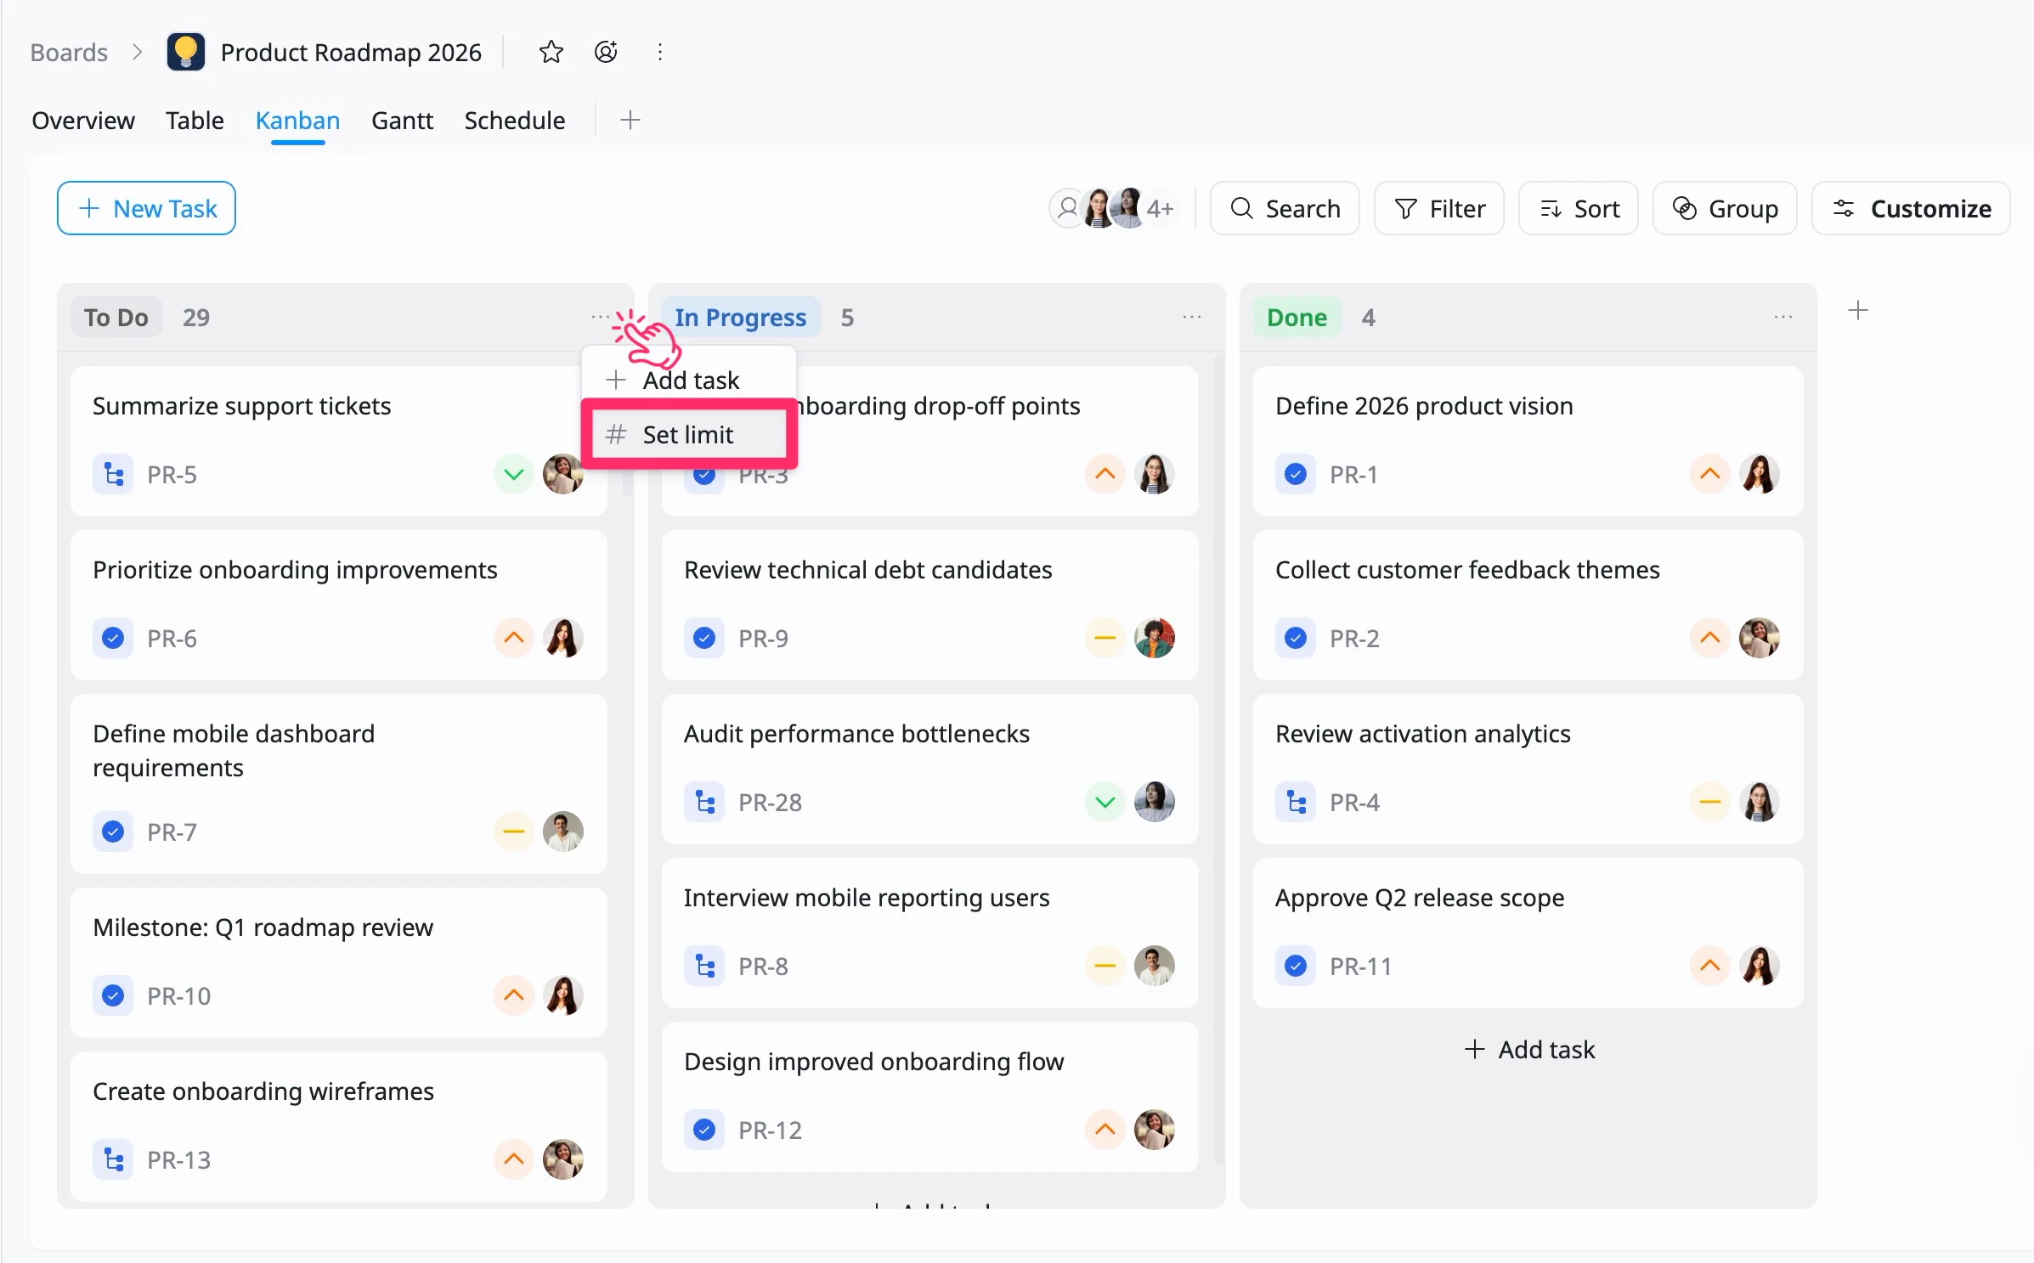Open low priority dropdown on PR-5

[x=514, y=474]
